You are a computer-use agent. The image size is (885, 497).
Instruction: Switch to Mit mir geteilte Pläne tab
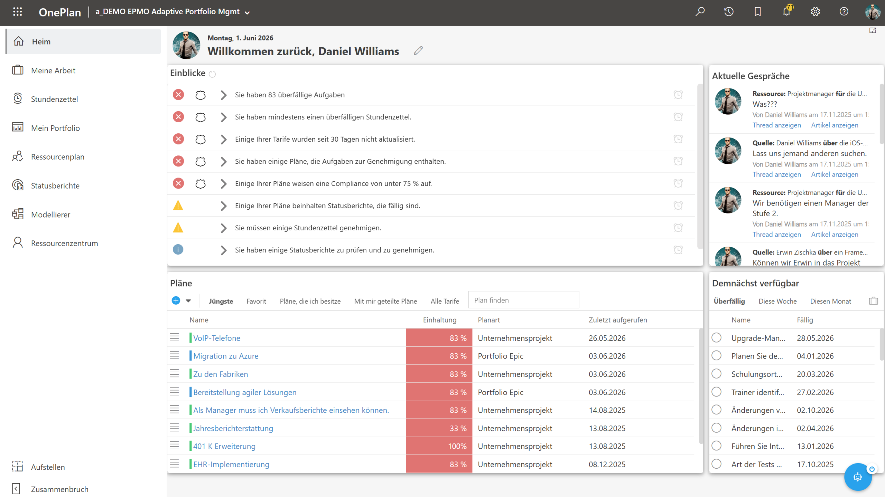[x=385, y=301]
